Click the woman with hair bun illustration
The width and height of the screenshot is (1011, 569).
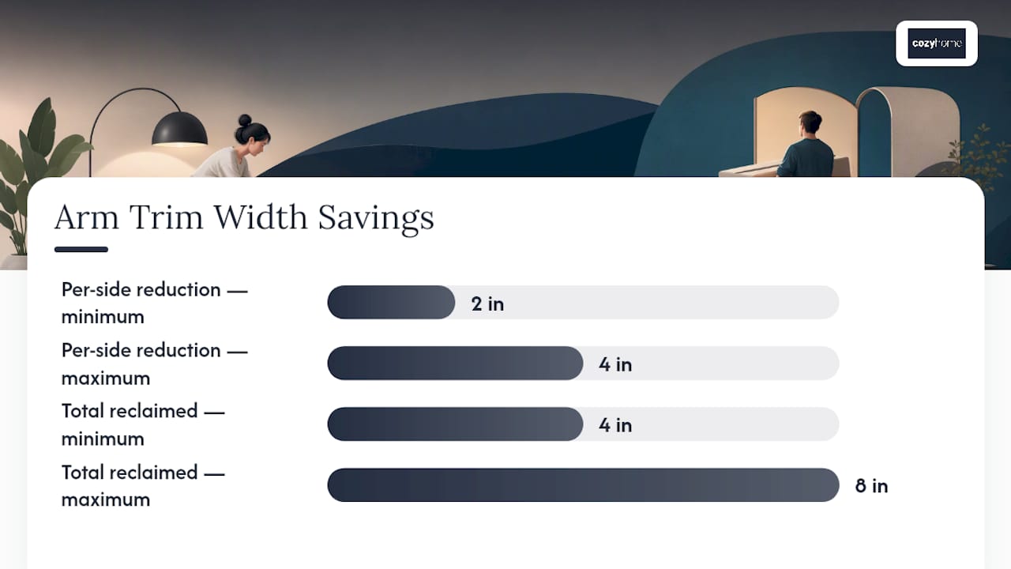point(232,147)
